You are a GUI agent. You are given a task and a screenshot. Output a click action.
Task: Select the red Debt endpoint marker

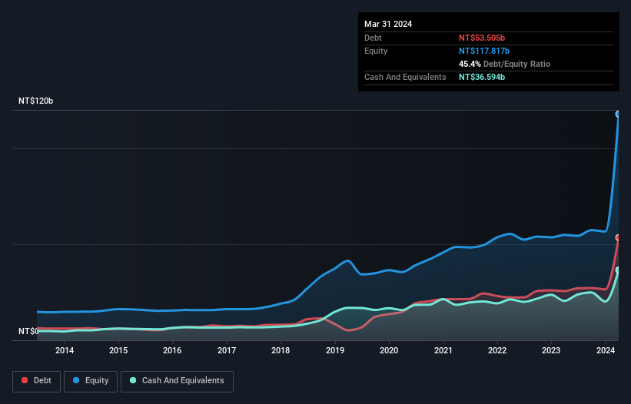(x=618, y=237)
